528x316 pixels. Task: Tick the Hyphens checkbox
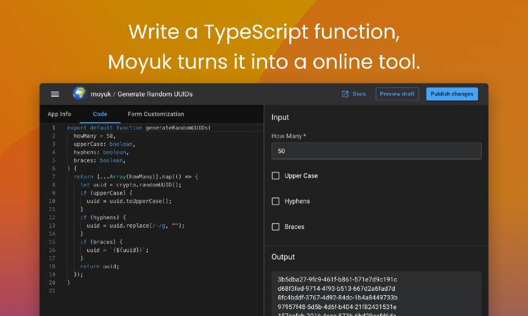click(275, 201)
